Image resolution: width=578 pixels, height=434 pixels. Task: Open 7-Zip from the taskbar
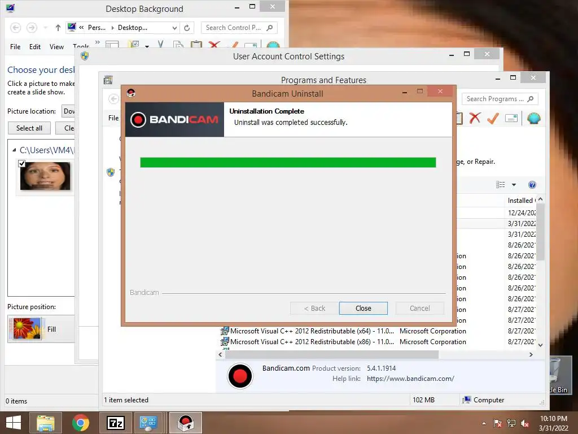(x=115, y=423)
